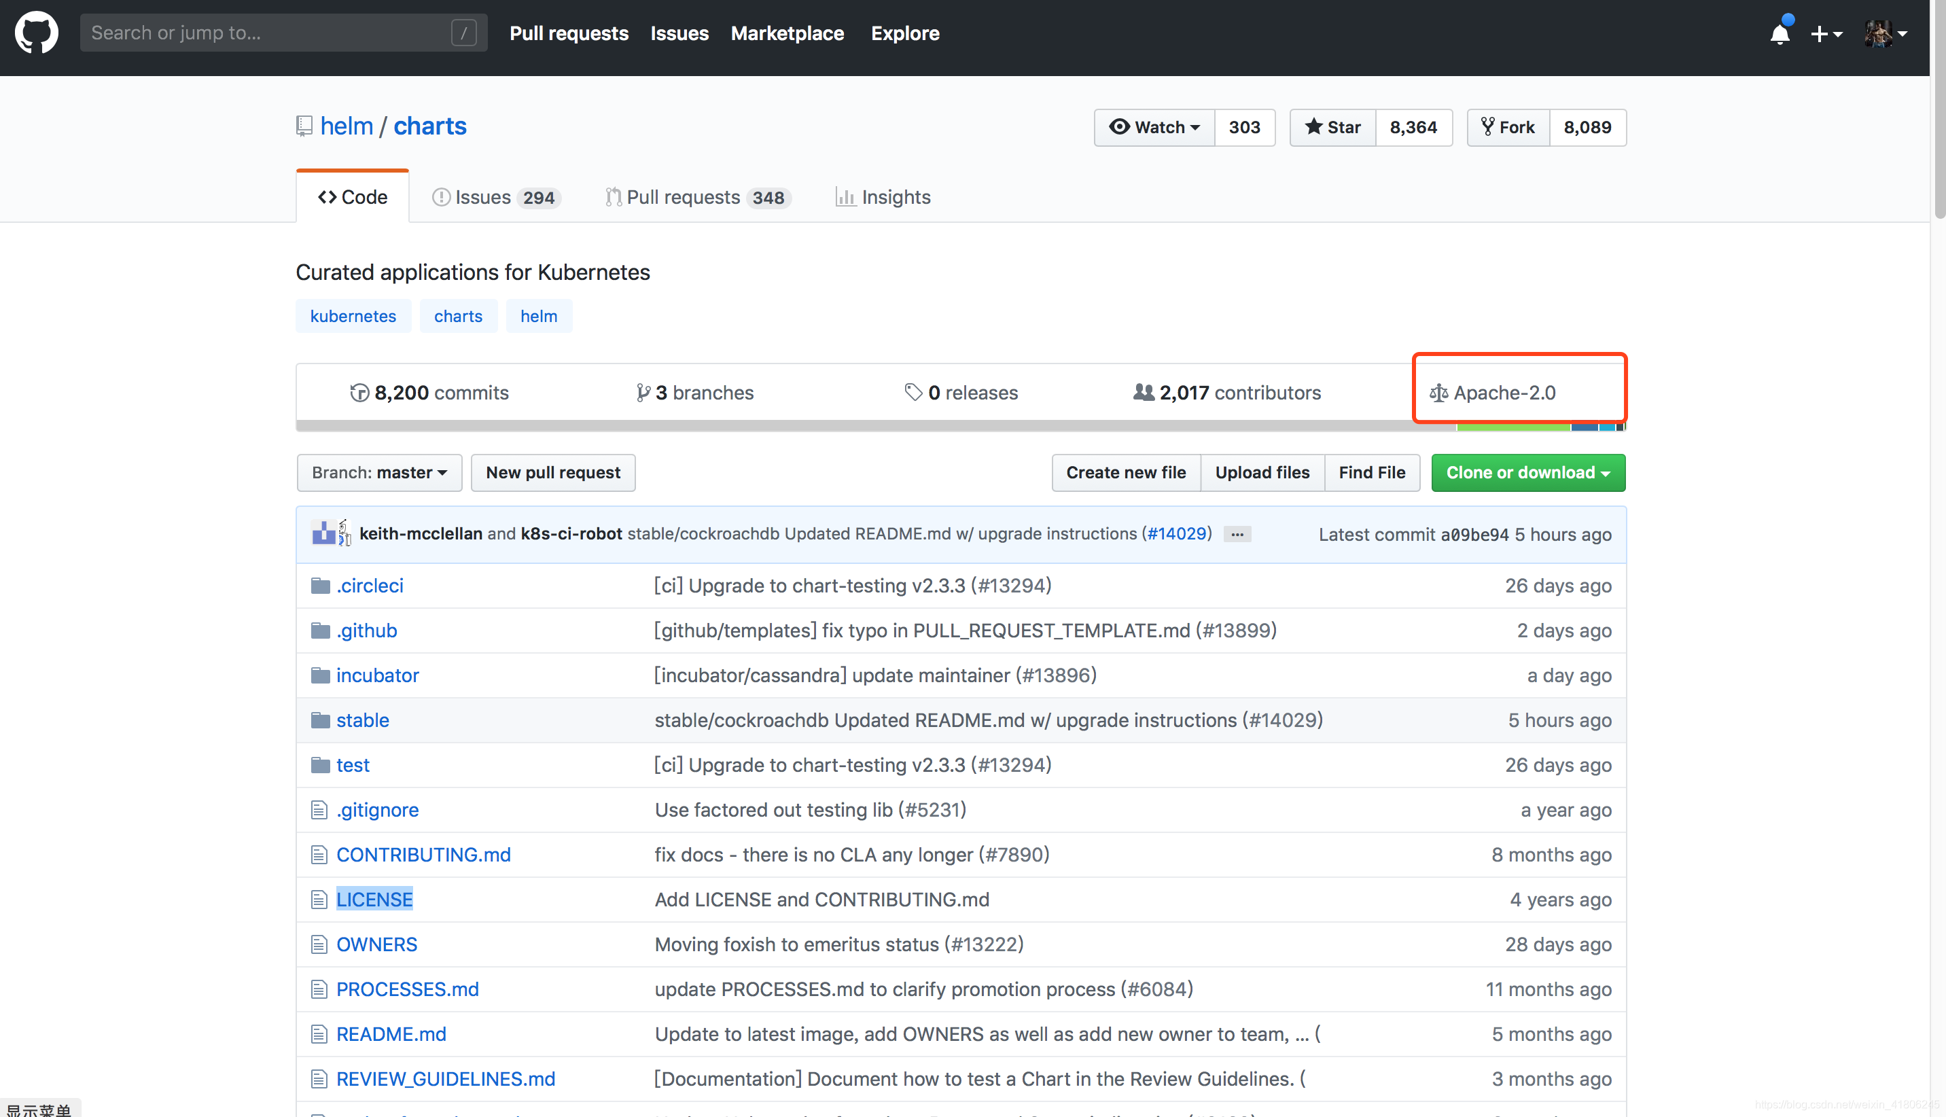Star the helm/charts repository
The height and width of the screenshot is (1117, 1946).
click(1333, 127)
